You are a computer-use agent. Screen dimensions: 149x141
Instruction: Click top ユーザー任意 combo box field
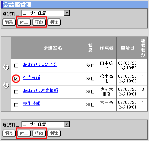(46, 13)
